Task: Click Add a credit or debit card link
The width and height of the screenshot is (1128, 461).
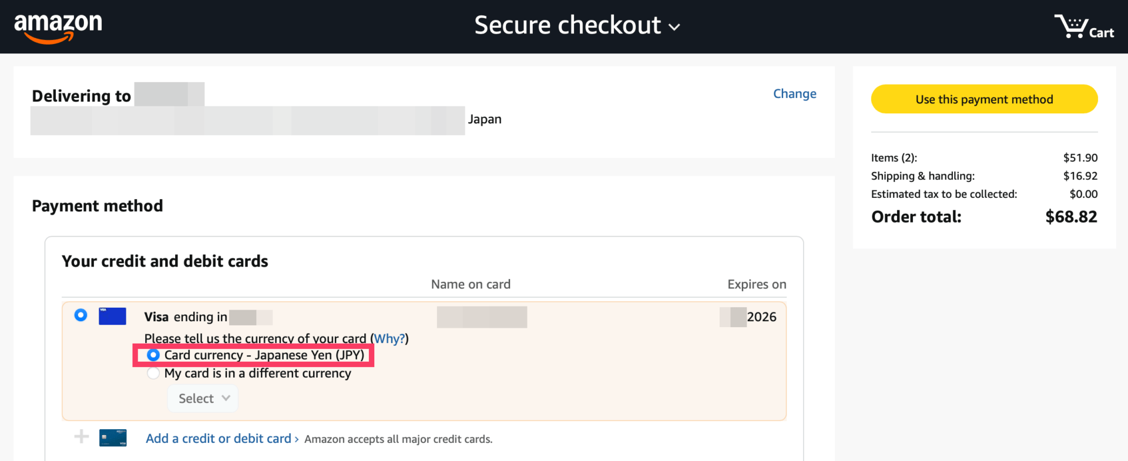Action: [x=218, y=439]
